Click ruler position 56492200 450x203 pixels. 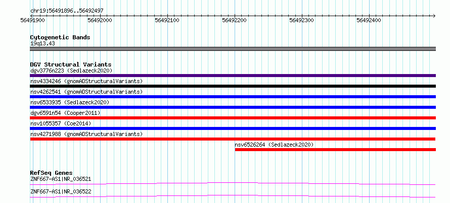coord(235,20)
